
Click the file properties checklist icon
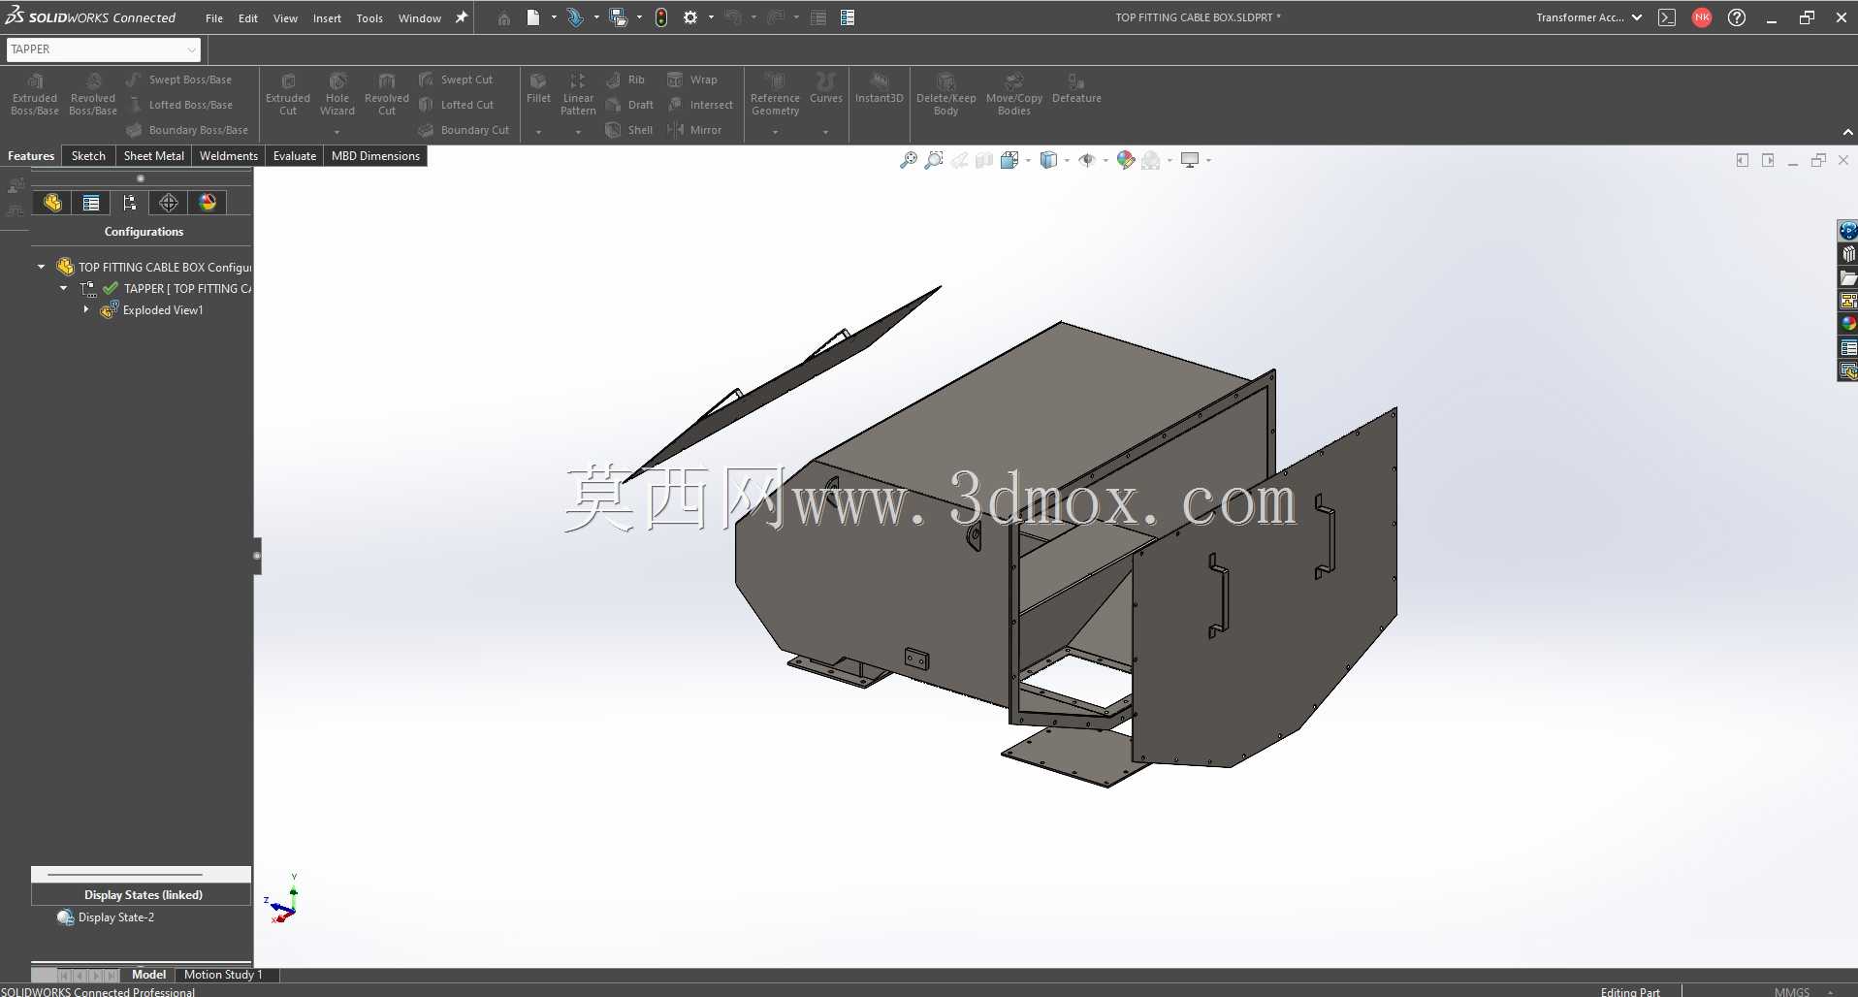point(848,17)
